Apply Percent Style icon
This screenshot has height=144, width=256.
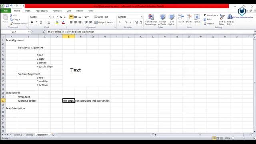[x=126, y=22]
